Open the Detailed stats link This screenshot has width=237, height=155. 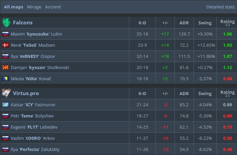pyautogui.click(x=219, y=7)
